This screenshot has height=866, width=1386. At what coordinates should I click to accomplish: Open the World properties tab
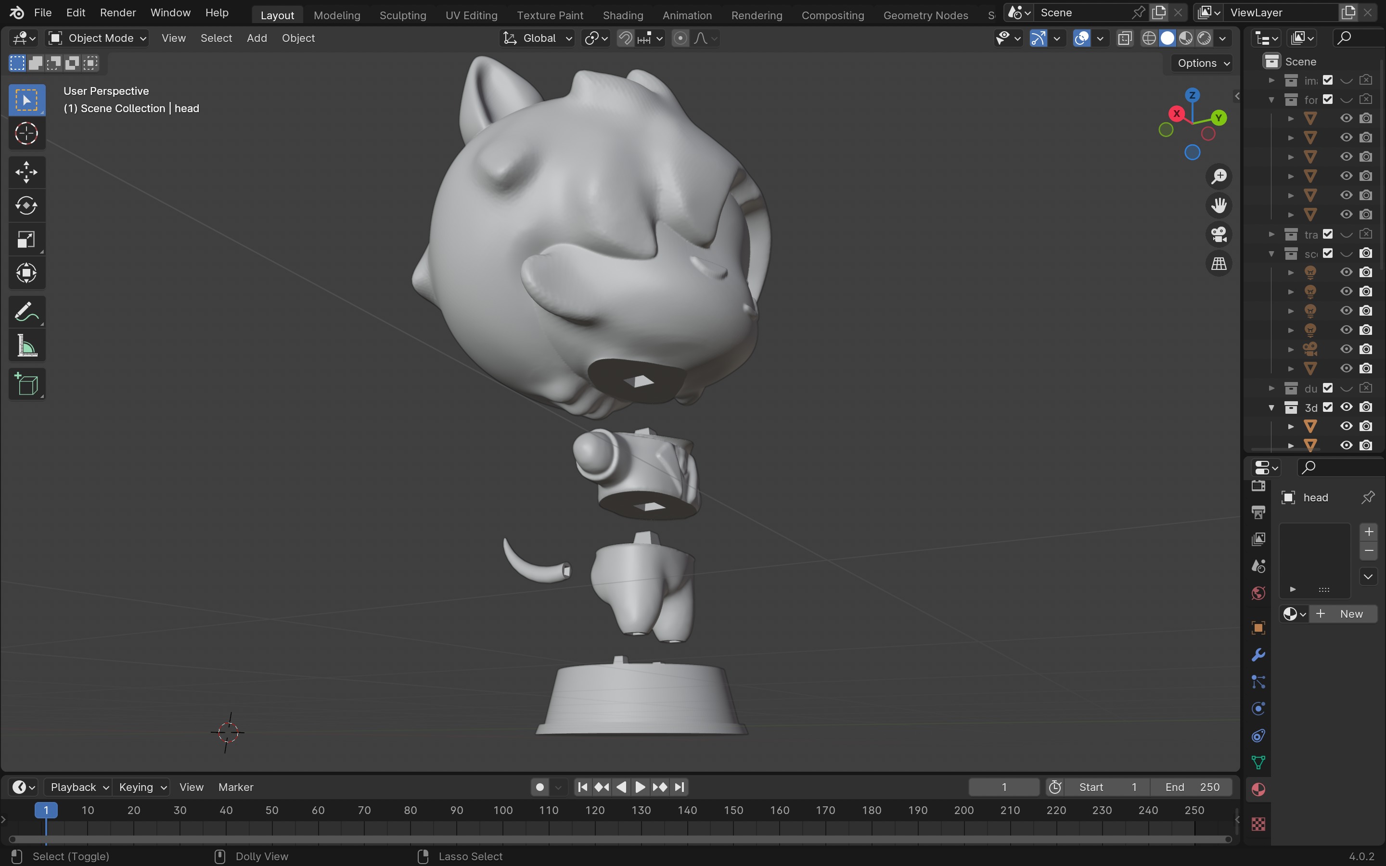pyautogui.click(x=1258, y=593)
